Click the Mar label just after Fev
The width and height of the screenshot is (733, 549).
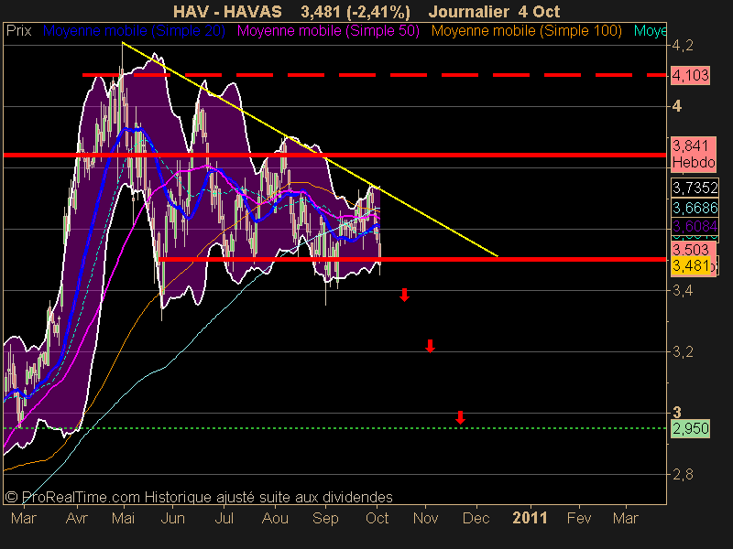click(626, 518)
